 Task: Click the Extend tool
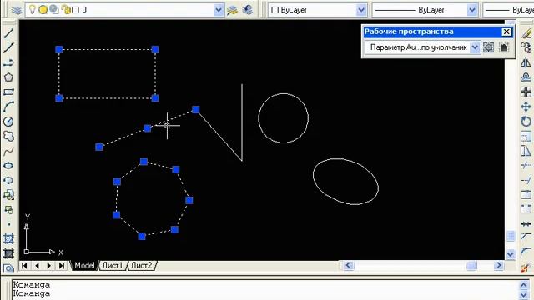[526, 180]
